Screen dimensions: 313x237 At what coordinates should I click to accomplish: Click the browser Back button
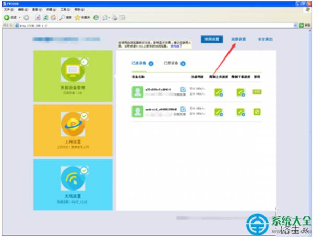(10, 18)
